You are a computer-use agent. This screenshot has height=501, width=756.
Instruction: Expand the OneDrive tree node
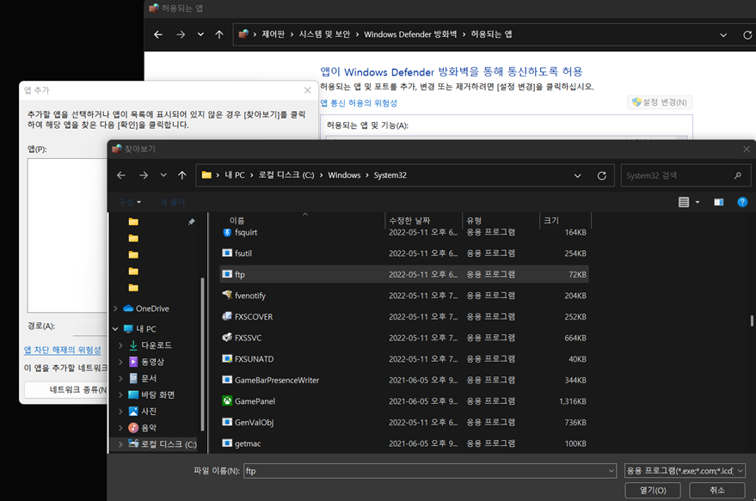115,309
